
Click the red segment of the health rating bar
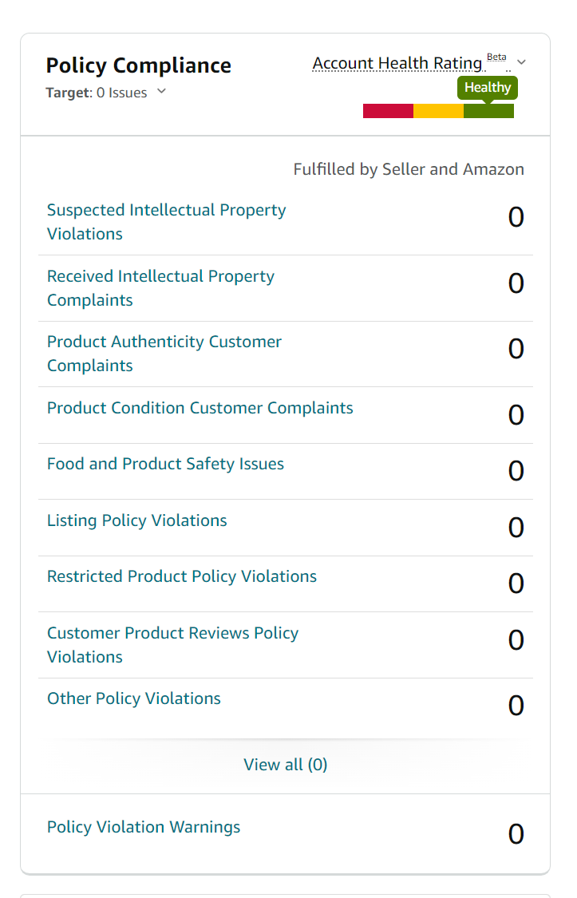pyautogui.click(x=387, y=111)
